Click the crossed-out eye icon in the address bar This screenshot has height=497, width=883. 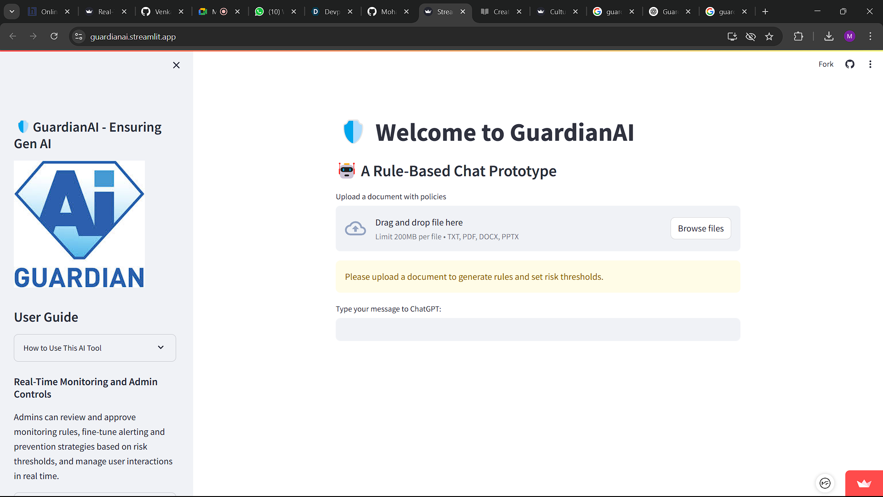pyautogui.click(x=751, y=37)
